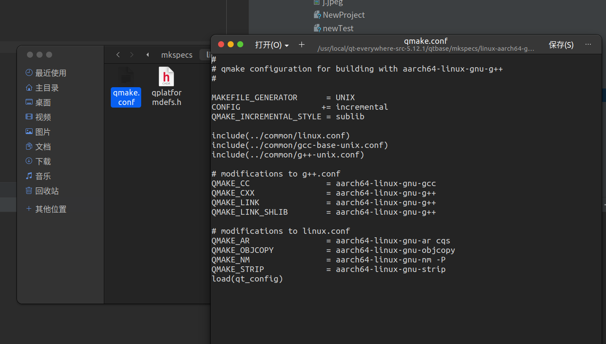Viewport: 606px width, 344px height.
Task: Select NewProject in the background file list
Action: tap(339, 15)
